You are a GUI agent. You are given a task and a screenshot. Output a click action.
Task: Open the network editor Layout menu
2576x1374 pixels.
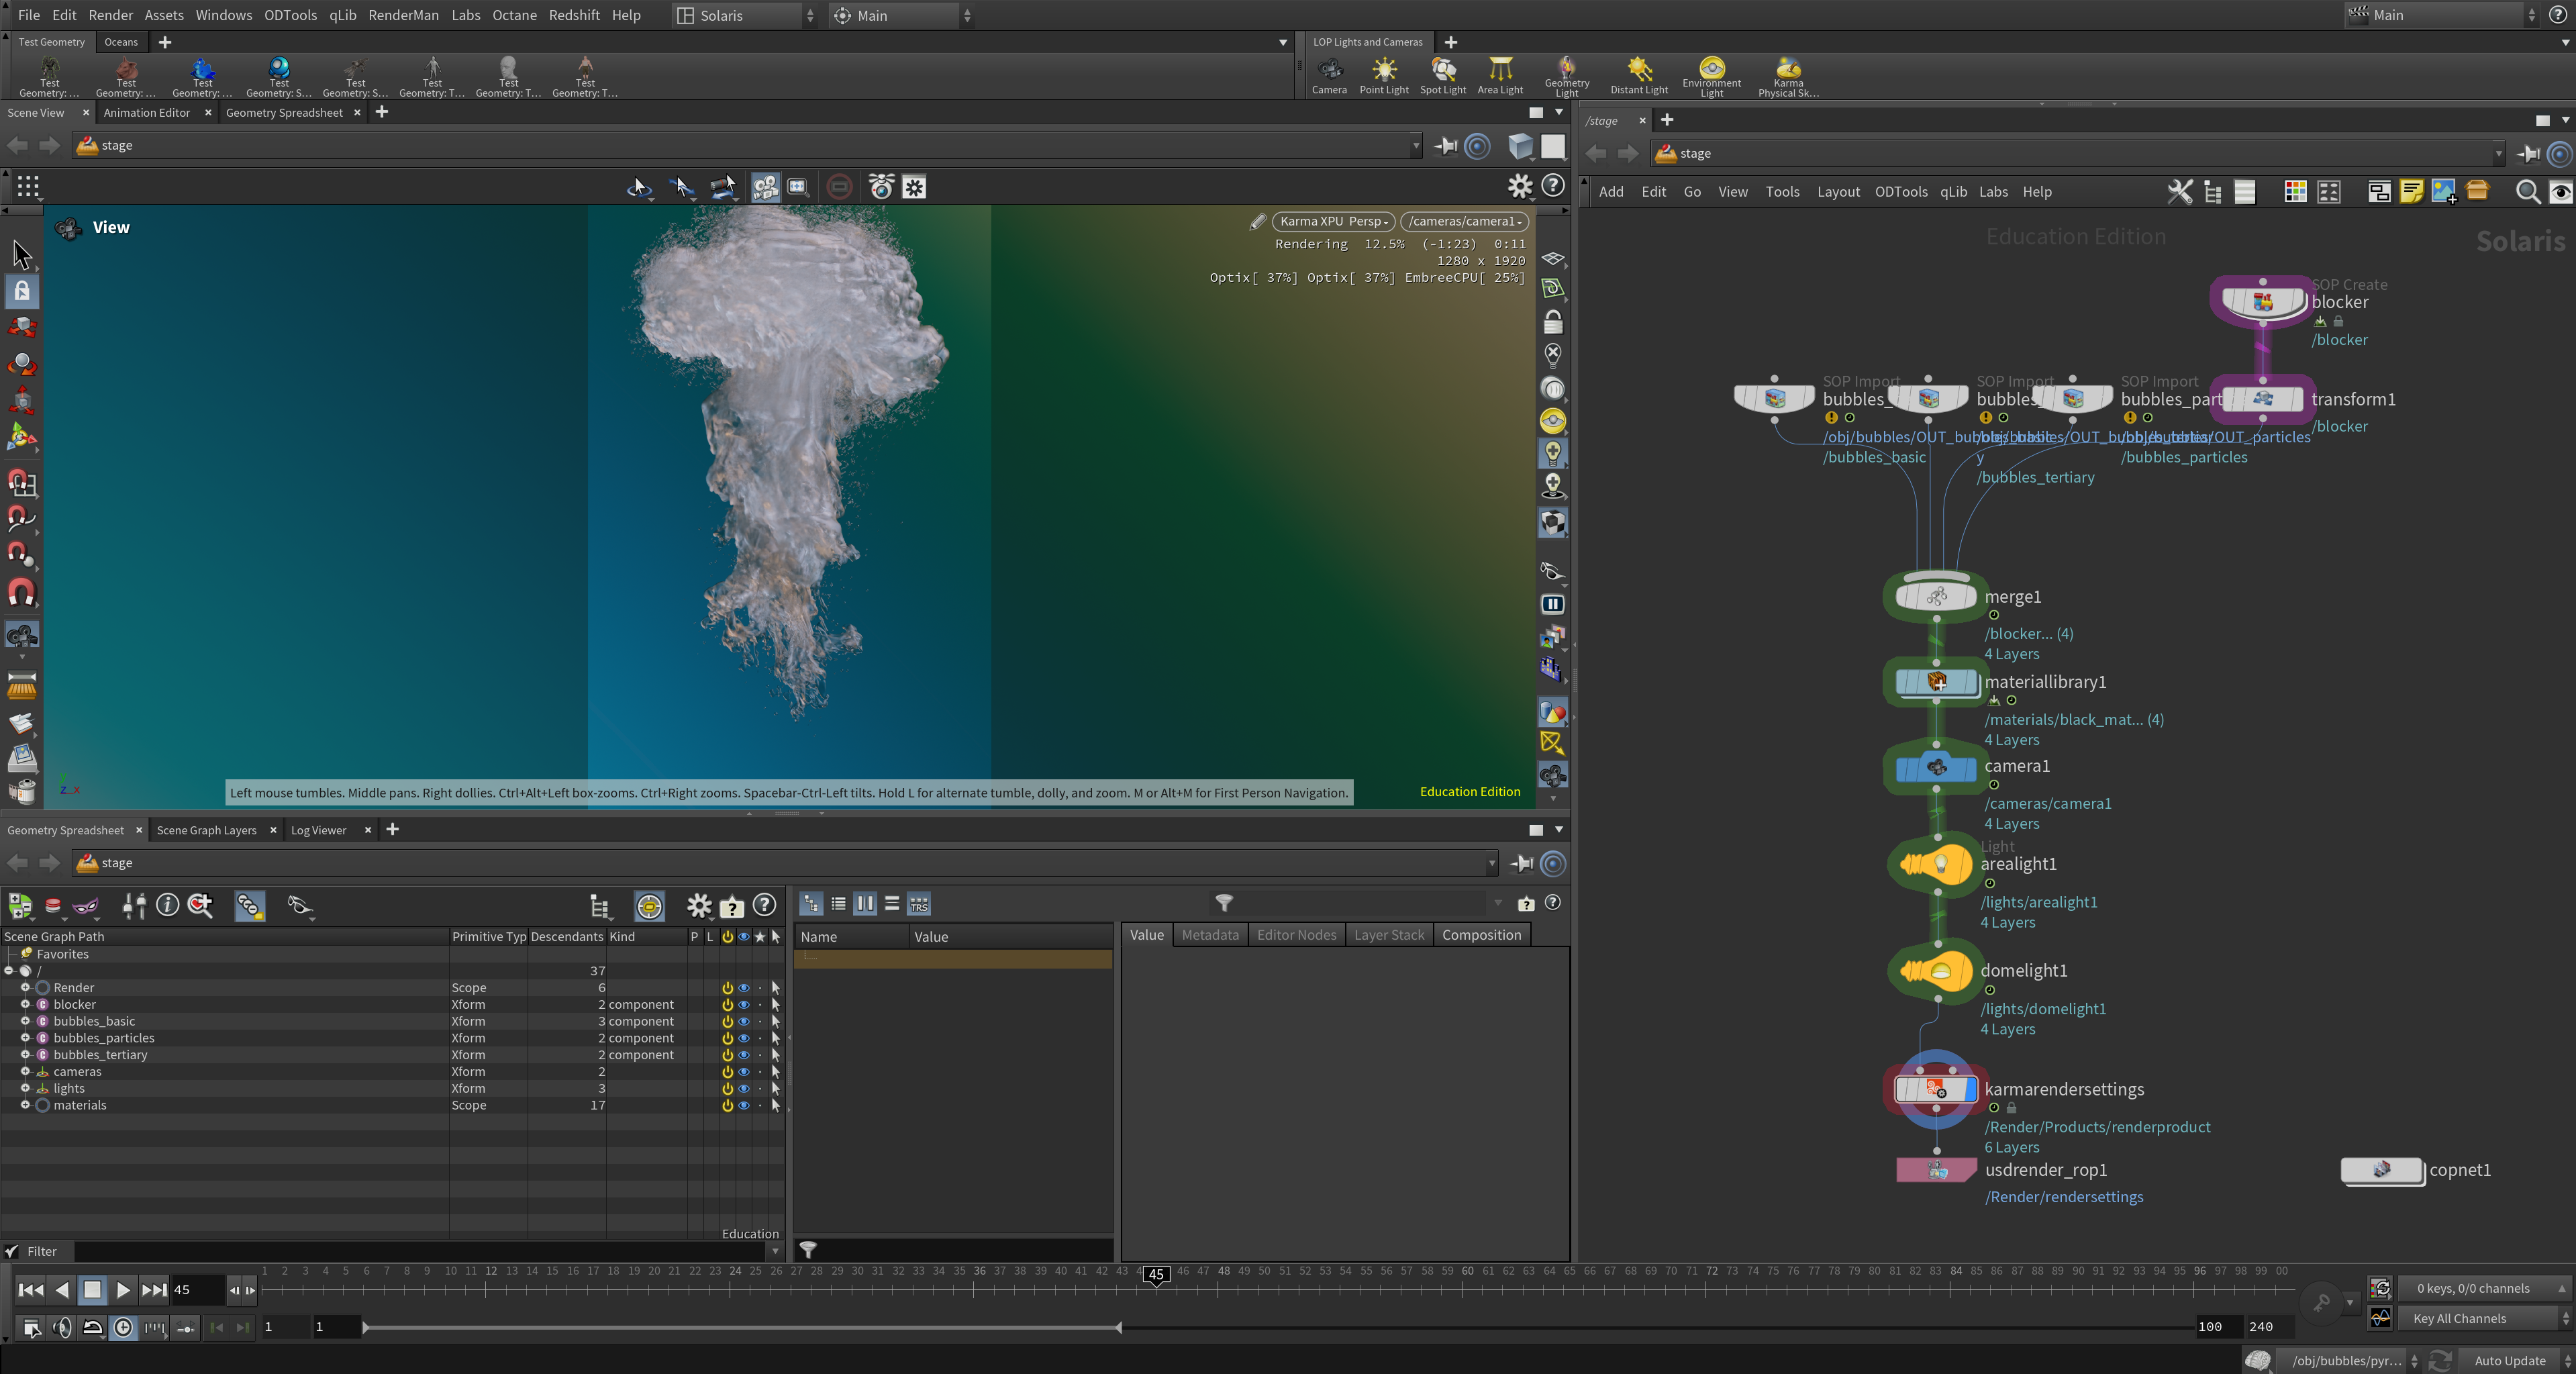point(1838,192)
